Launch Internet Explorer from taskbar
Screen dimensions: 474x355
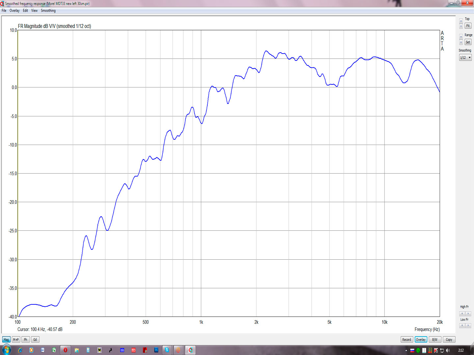[20, 350]
